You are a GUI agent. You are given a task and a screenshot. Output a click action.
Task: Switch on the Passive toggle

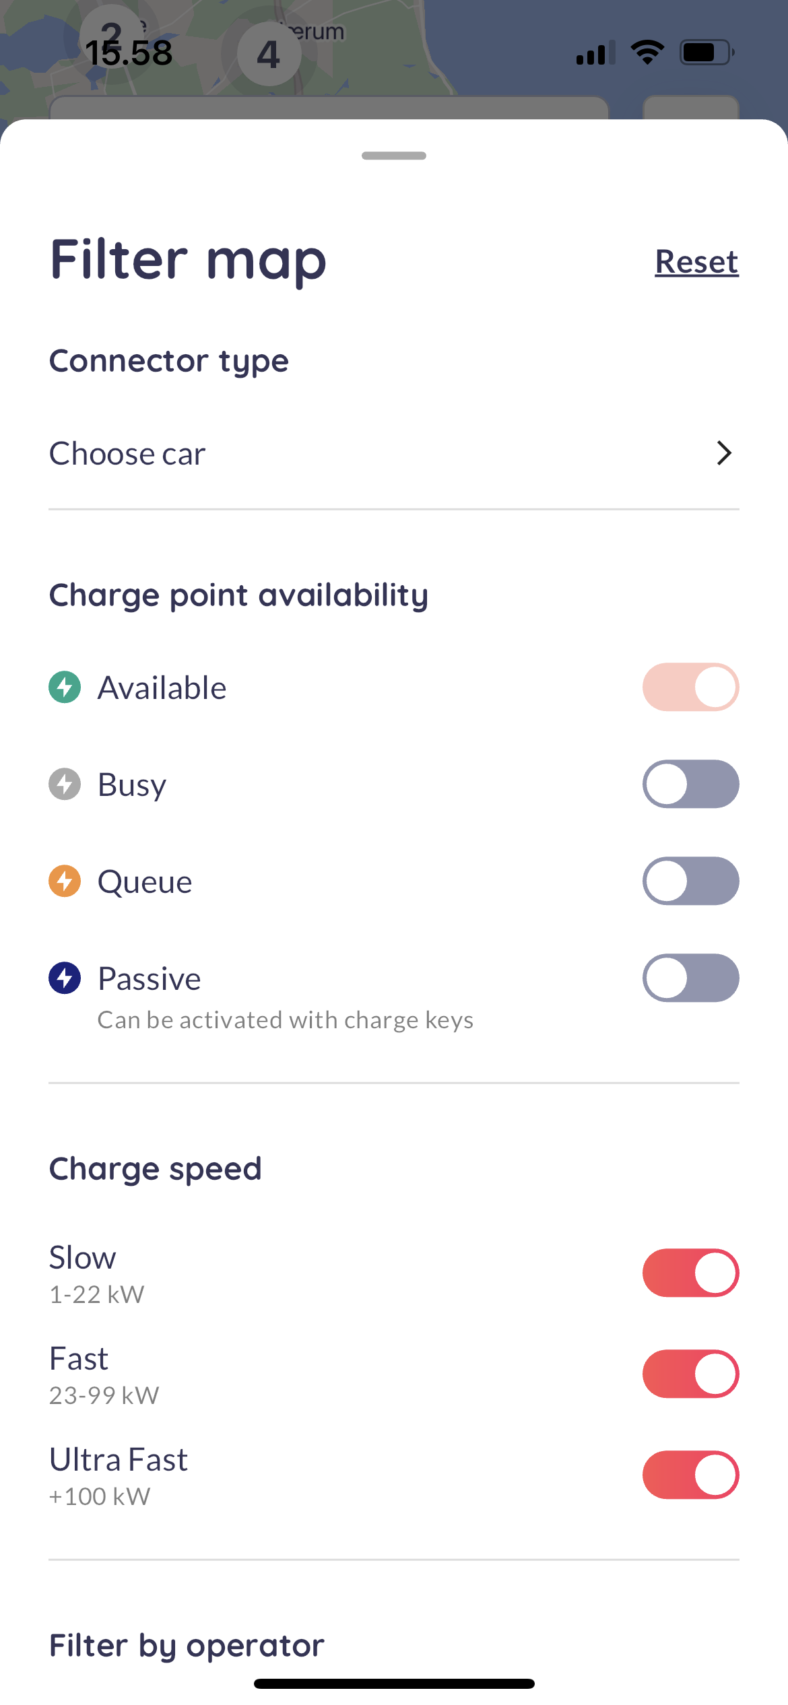(690, 978)
